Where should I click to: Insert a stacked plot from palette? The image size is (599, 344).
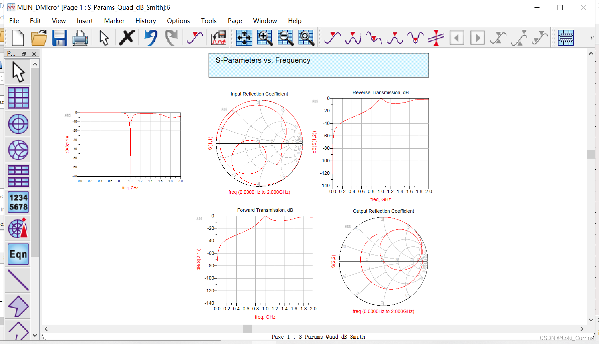[18, 176]
